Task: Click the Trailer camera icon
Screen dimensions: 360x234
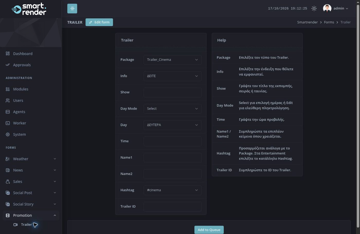Action: point(15,225)
